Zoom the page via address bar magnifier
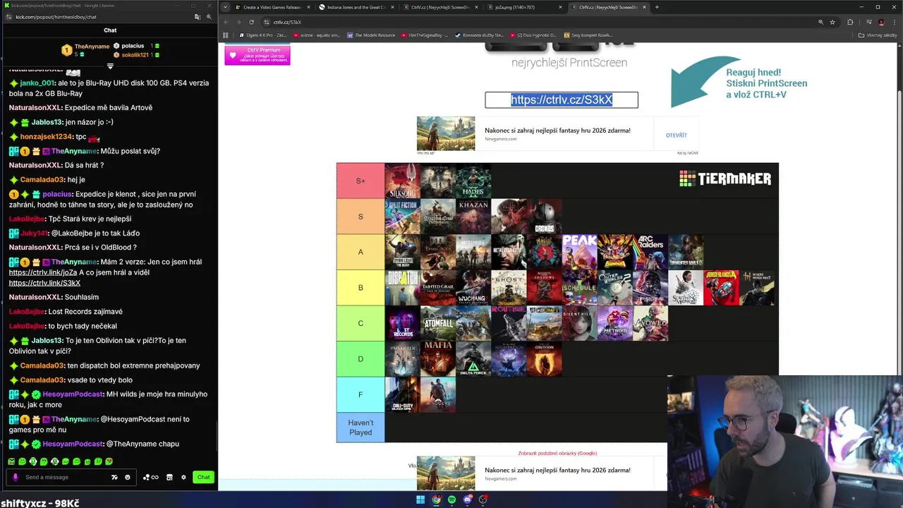The width and height of the screenshot is (903, 508). (x=820, y=22)
